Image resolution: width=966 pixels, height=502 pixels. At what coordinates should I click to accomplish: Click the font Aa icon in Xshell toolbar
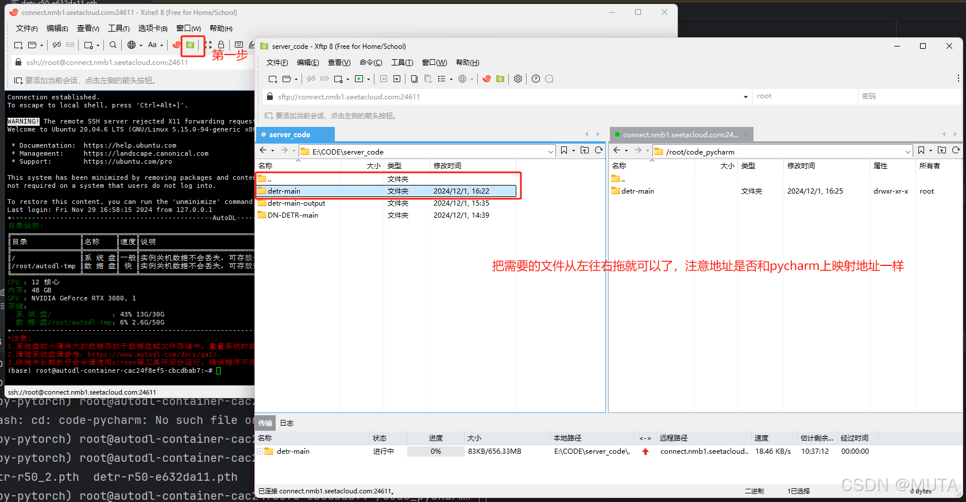(x=152, y=45)
